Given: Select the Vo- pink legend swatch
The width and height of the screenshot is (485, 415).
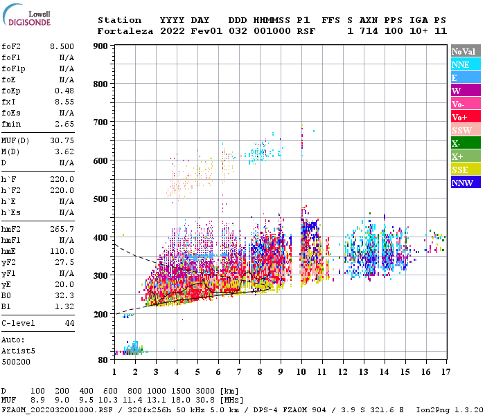Looking at the screenshot, I should coord(466,104).
